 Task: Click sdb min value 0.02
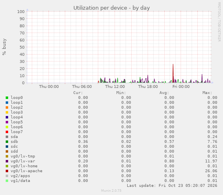(x=126, y=142)
